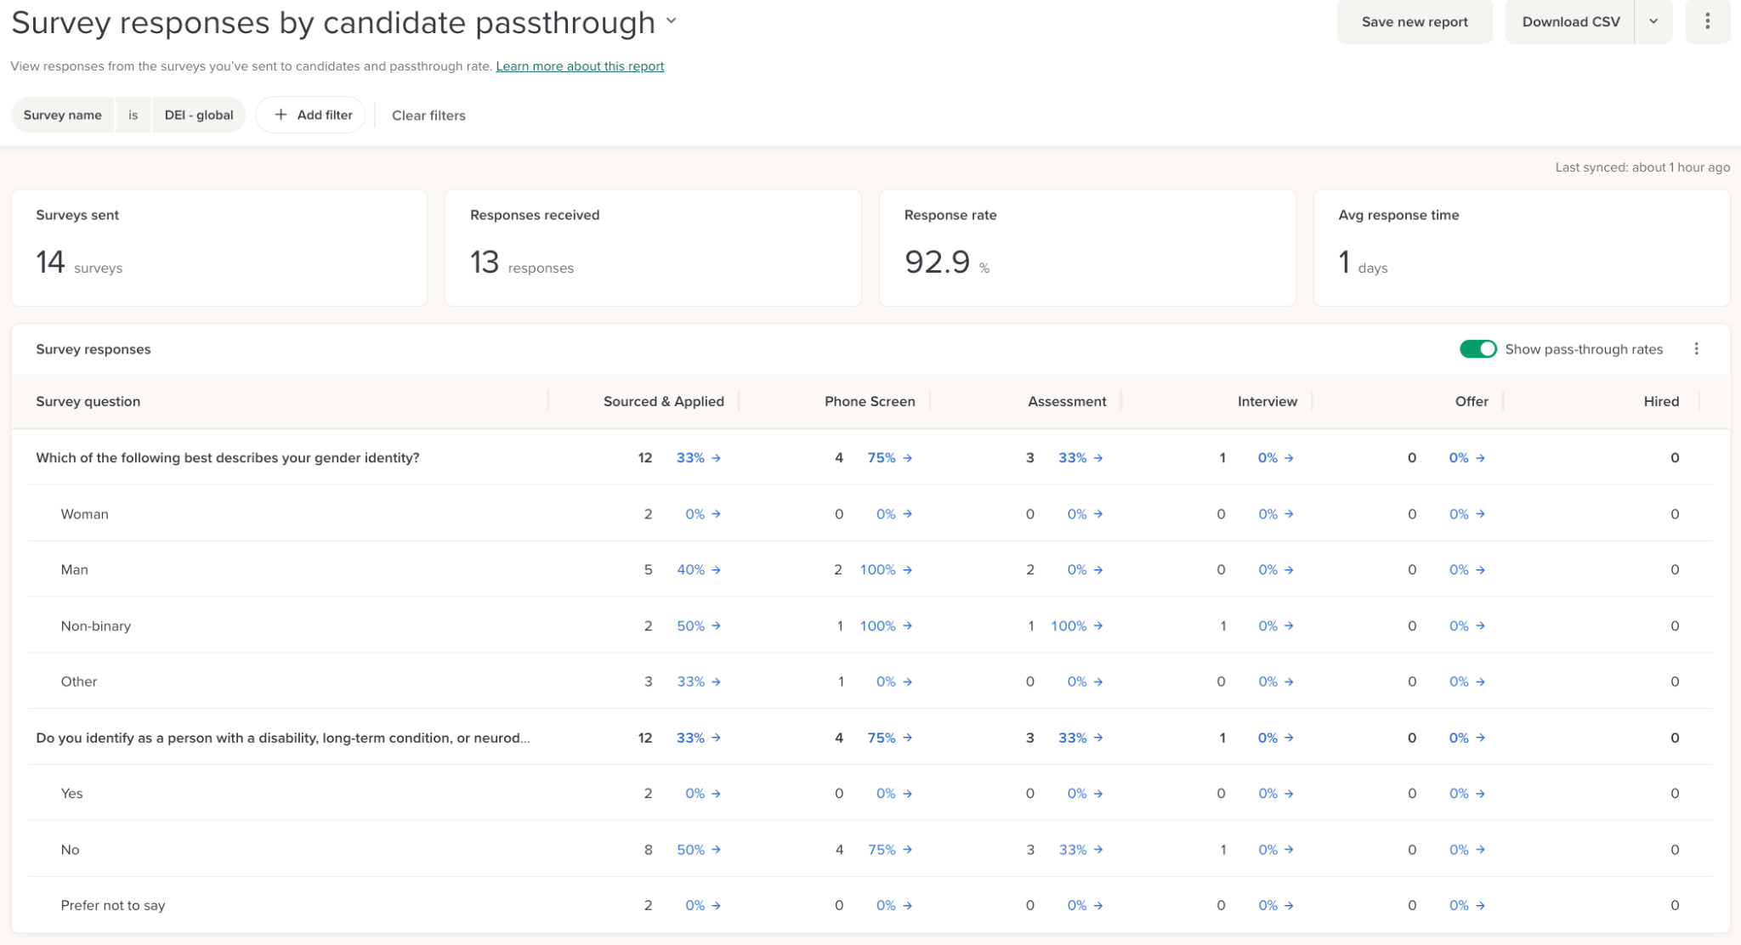Screen dimensions: 1741x945
Task: Open report title dropdown chevron
Action: (x=672, y=20)
